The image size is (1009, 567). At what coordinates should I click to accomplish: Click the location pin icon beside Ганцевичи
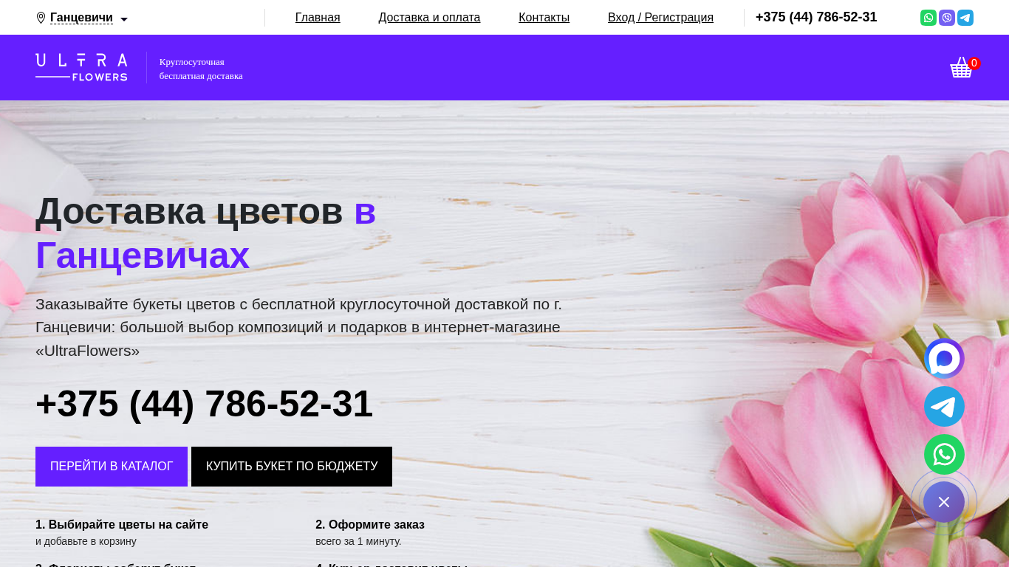(x=41, y=18)
